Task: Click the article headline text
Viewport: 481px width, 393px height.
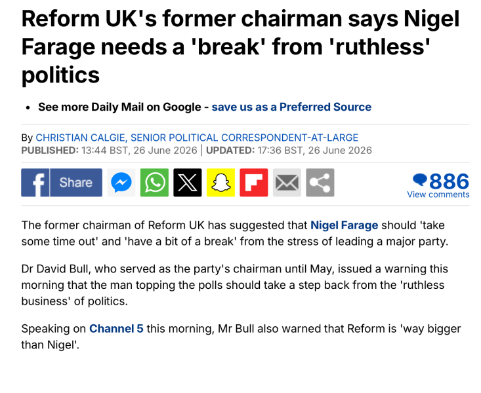Action: coord(240,47)
